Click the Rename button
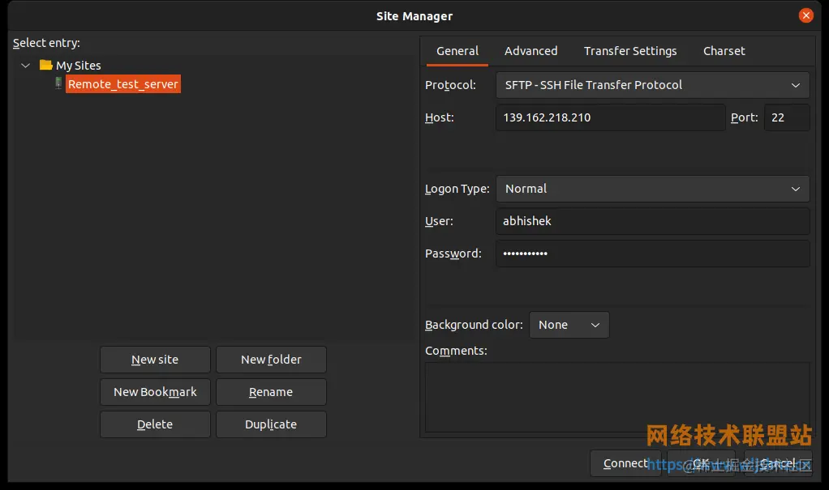The height and width of the screenshot is (490, 829). 271,392
